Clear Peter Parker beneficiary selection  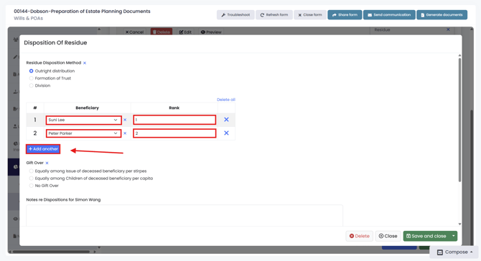[x=125, y=133]
